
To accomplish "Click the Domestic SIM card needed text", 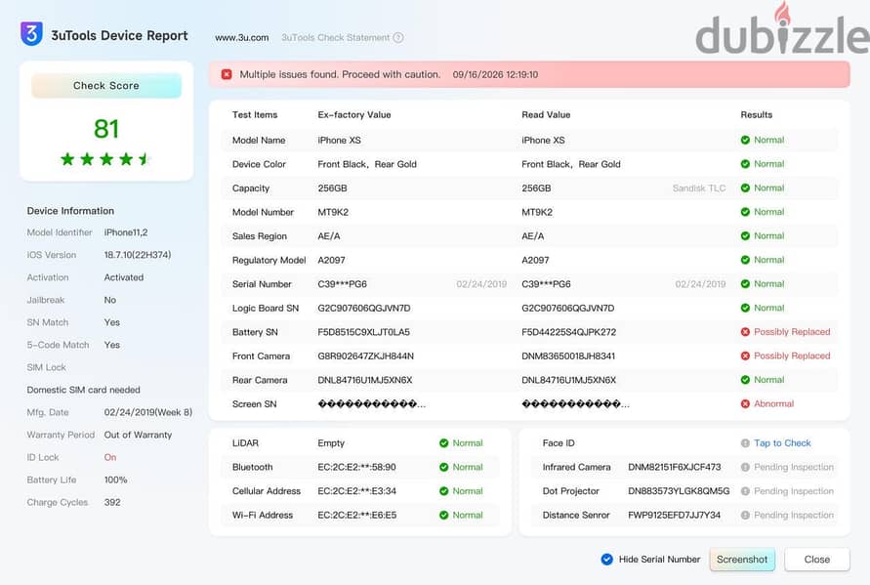I will pyautogui.click(x=83, y=390).
